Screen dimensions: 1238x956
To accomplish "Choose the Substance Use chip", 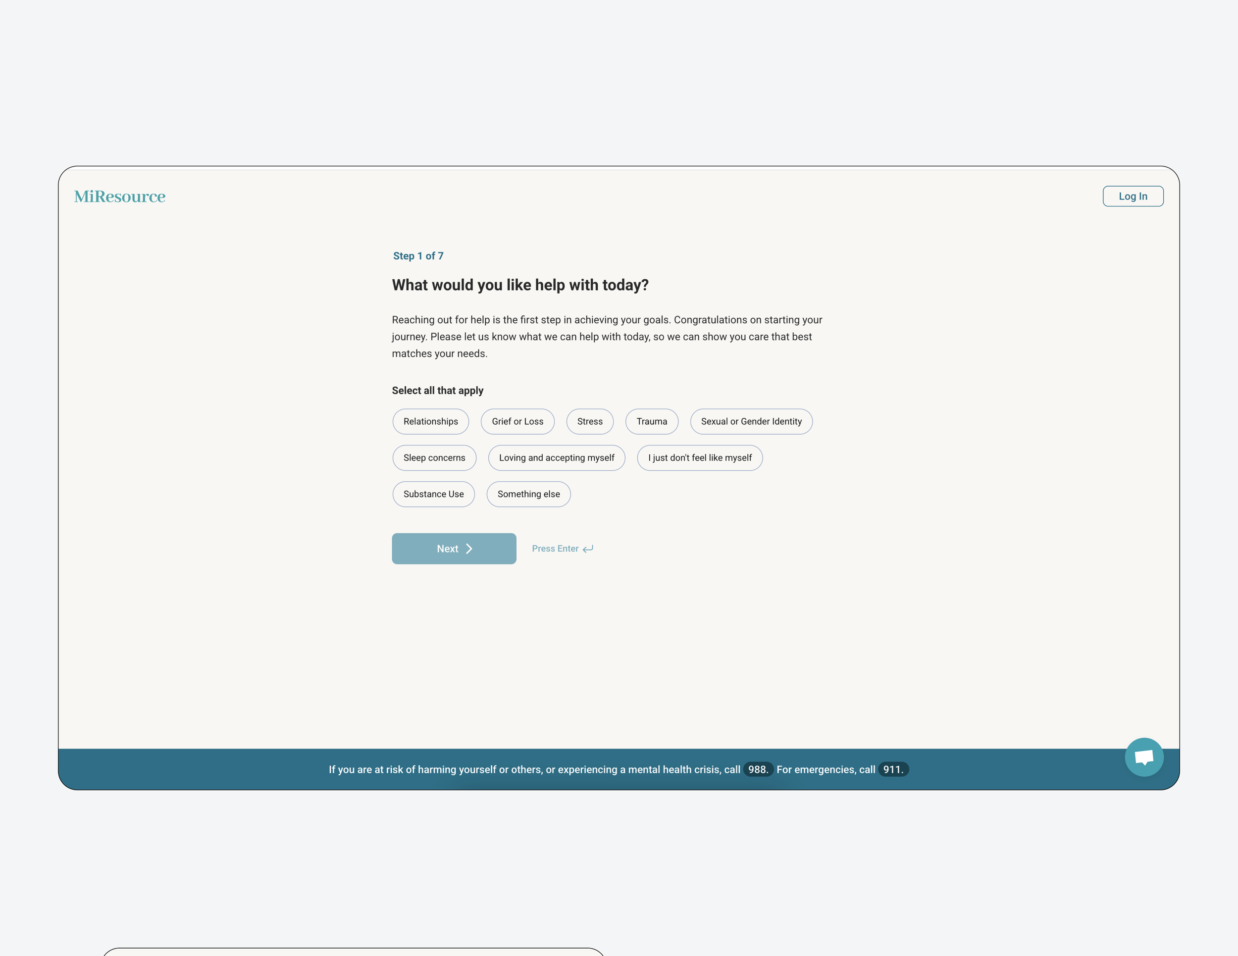I will 433,494.
